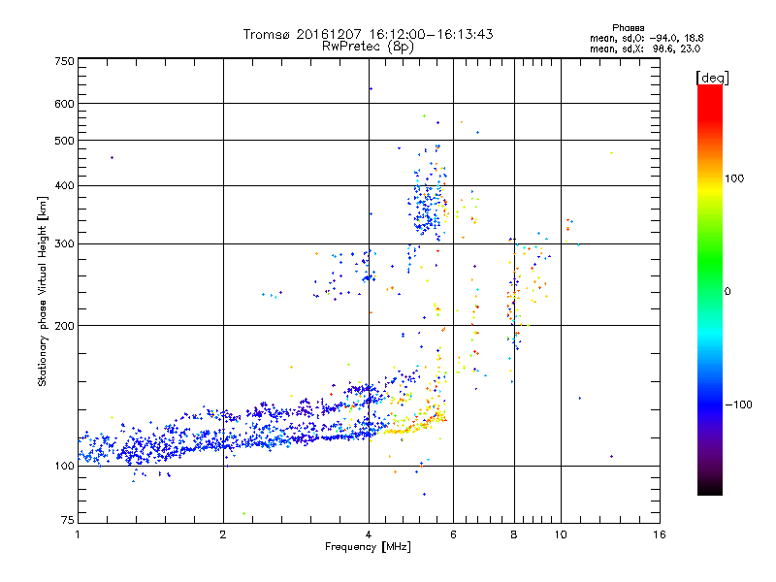Click the black bottom of the colorbar
The height and width of the screenshot is (582, 776).
[710, 488]
